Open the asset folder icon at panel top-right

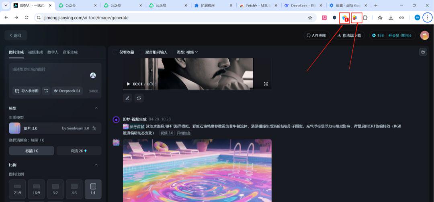pos(422,52)
